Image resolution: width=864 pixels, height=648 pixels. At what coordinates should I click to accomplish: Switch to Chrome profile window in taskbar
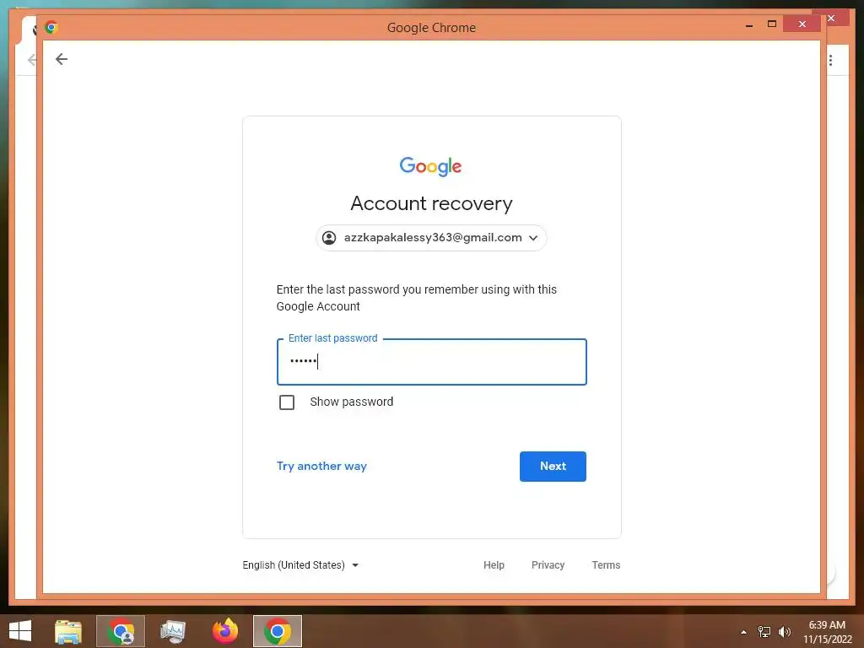[121, 631]
